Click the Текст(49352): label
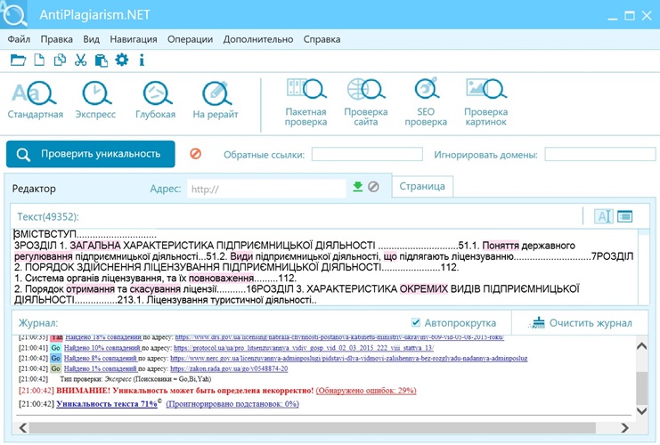This screenshot has height=445, width=660. pyautogui.click(x=48, y=216)
